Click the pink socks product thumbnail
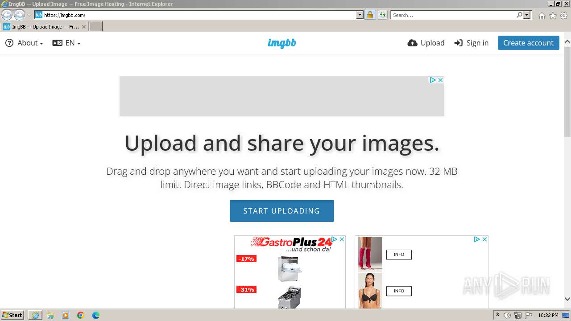The image size is (571, 321). pyautogui.click(x=370, y=254)
